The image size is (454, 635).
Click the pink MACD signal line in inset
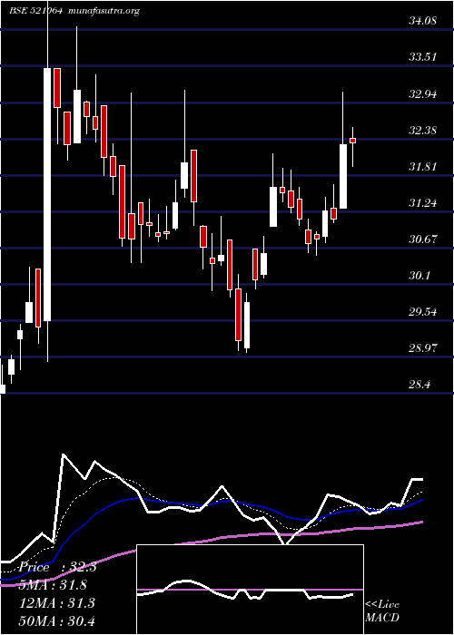click(x=250, y=590)
